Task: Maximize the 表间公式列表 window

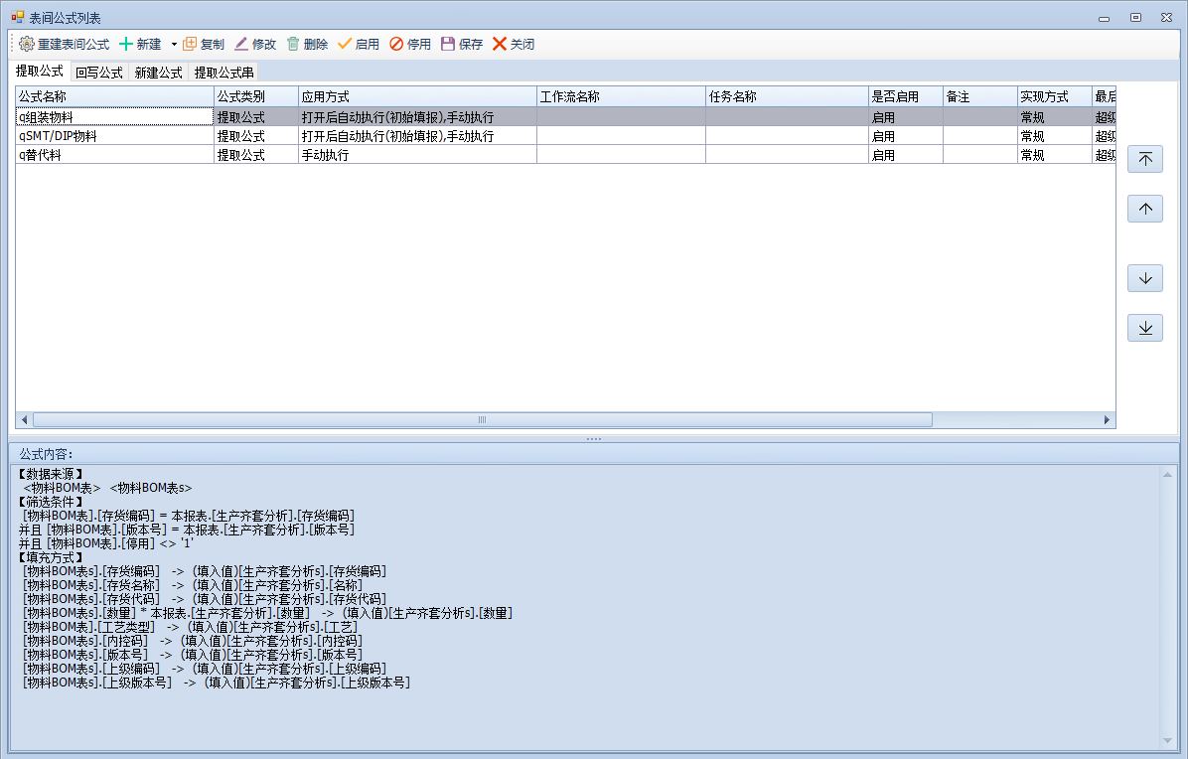Action: [1135, 18]
